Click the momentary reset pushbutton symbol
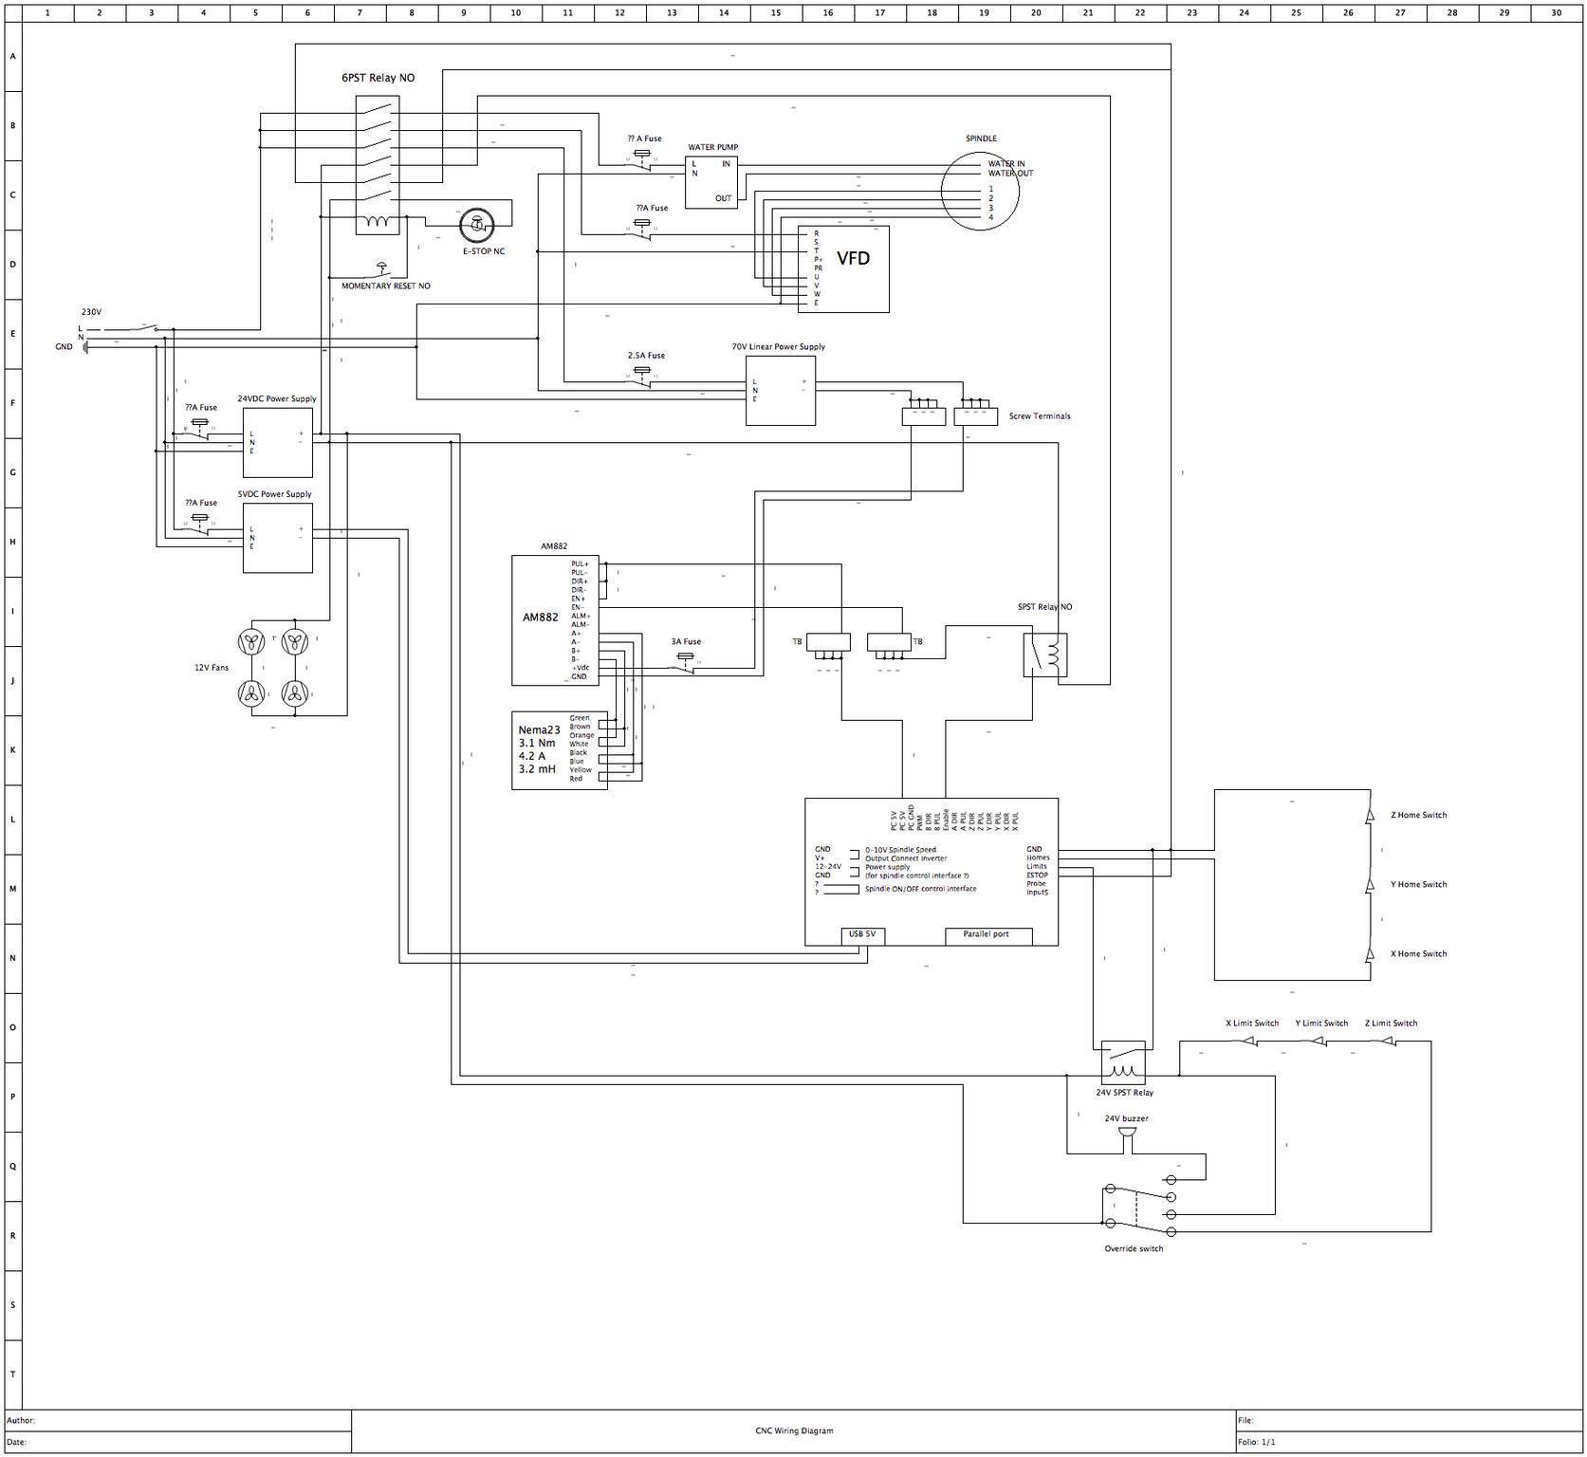The height and width of the screenshot is (1457, 1587). point(382,269)
